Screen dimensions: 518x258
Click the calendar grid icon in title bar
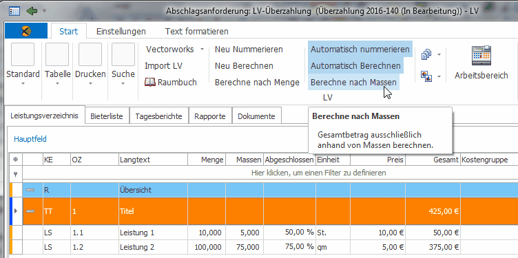click(14, 11)
